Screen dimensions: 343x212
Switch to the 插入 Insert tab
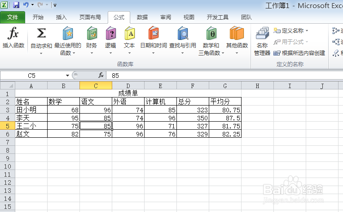pos(61,17)
